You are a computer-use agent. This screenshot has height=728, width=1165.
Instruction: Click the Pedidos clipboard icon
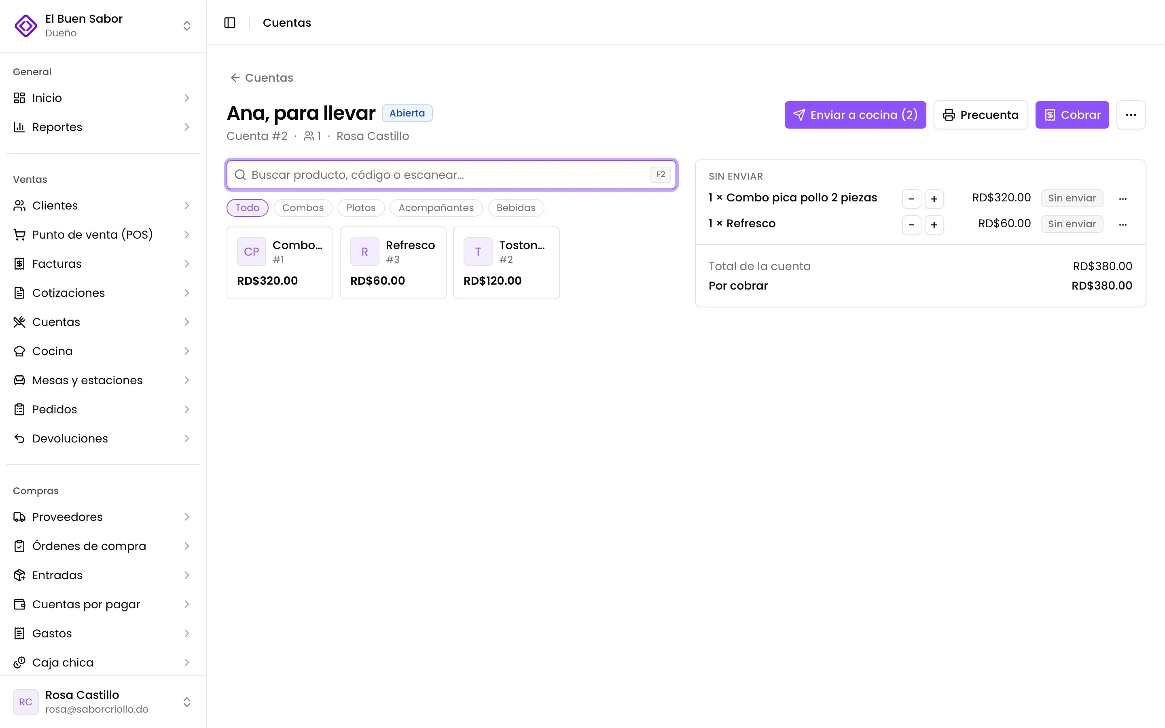[x=19, y=409]
